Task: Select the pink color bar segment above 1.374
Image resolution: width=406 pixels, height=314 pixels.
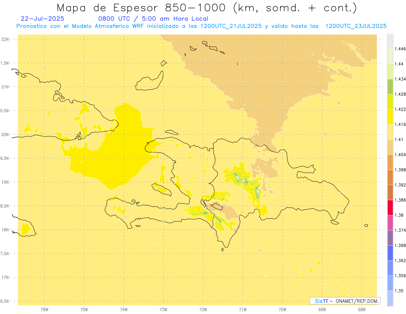Action: tap(390, 222)
